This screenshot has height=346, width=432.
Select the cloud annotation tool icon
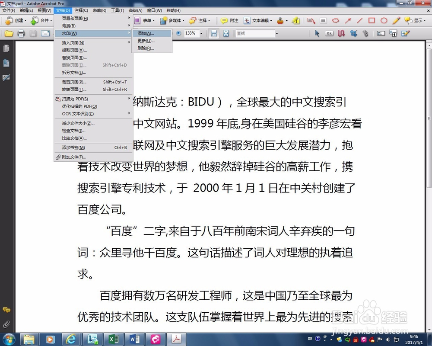(335, 20)
